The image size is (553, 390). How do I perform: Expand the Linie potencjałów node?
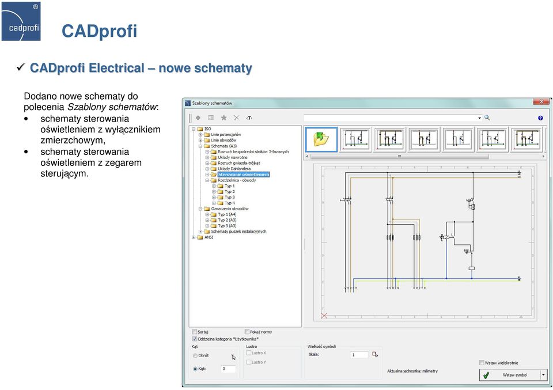pos(200,135)
